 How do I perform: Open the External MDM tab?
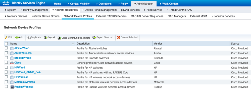(198, 16)
